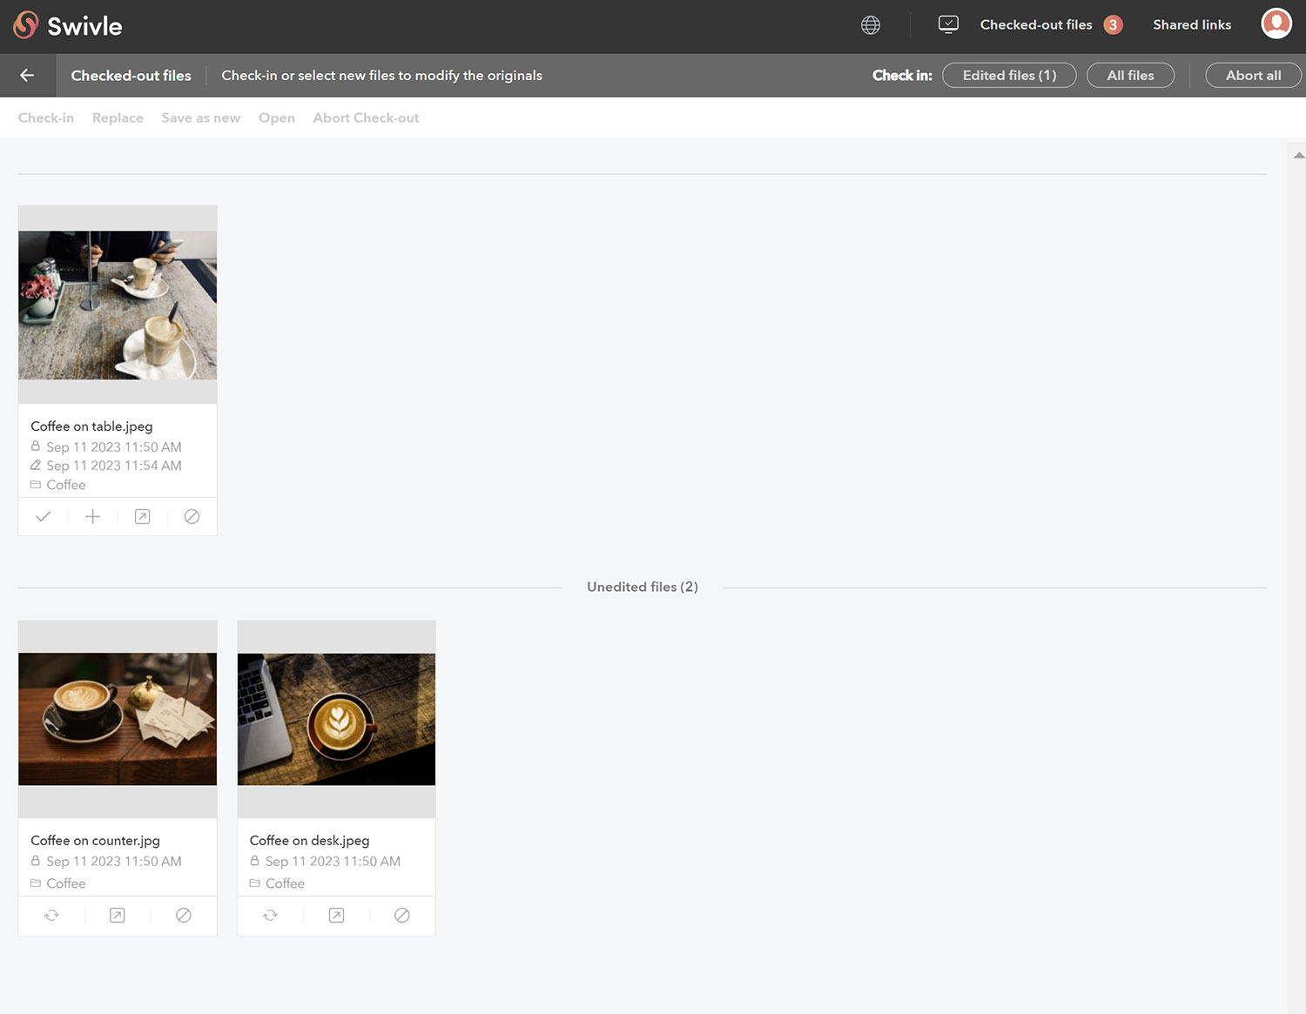Open the language globe icon

[870, 24]
